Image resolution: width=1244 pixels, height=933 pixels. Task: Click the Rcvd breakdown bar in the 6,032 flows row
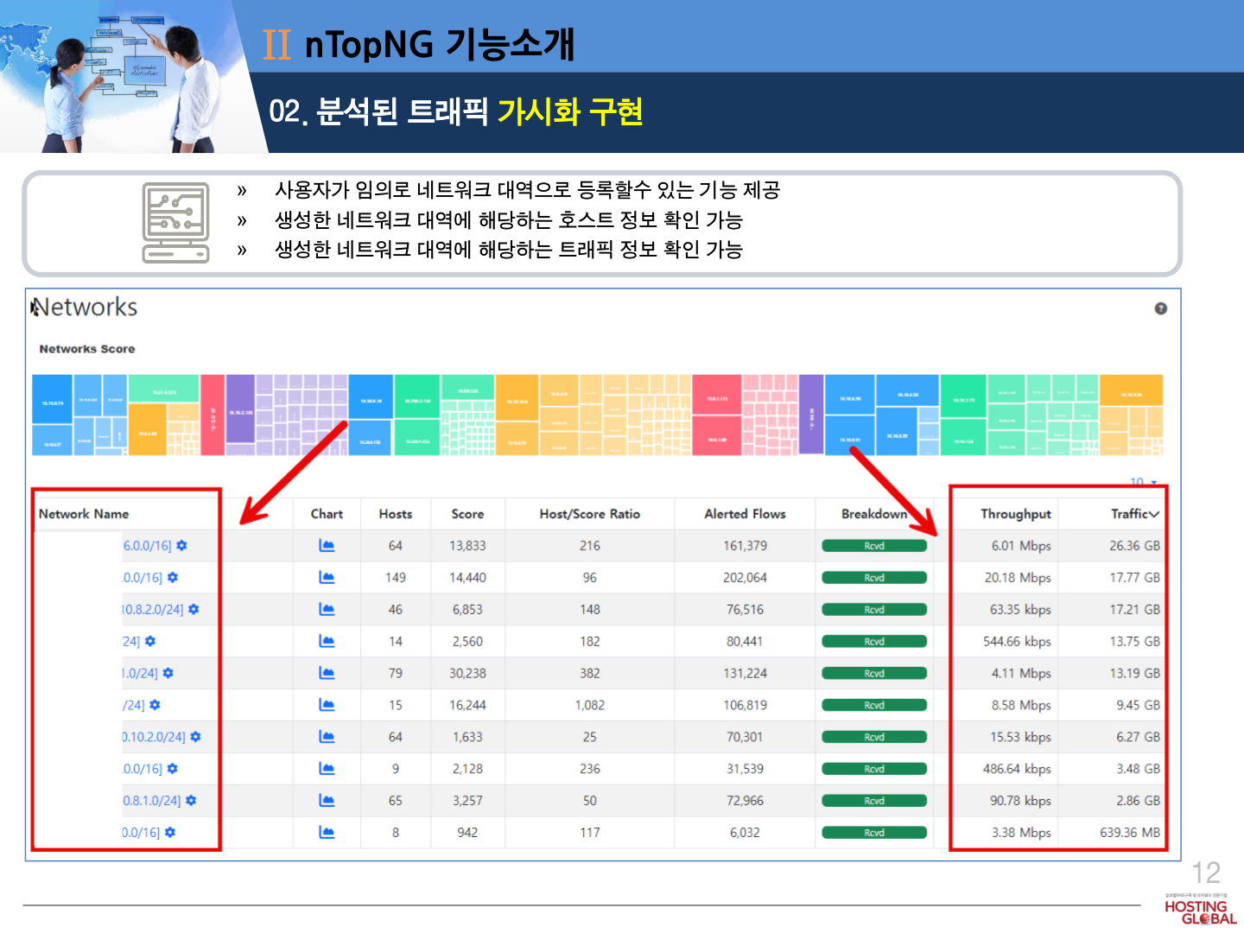tap(874, 833)
